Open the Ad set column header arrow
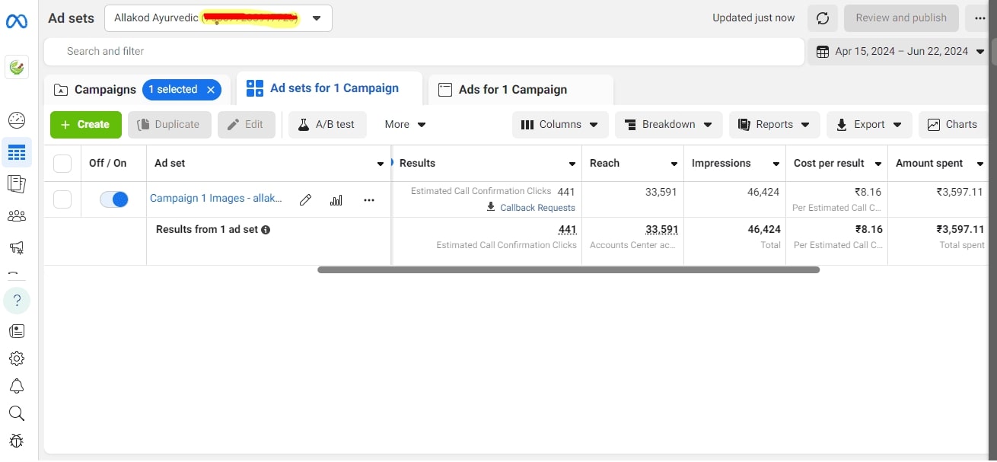The width and height of the screenshot is (997, 462). 381,164
